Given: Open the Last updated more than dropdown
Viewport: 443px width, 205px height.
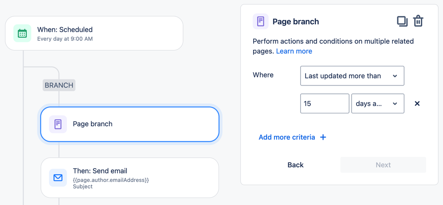Looking at the screenshot, I should point(352,76).
